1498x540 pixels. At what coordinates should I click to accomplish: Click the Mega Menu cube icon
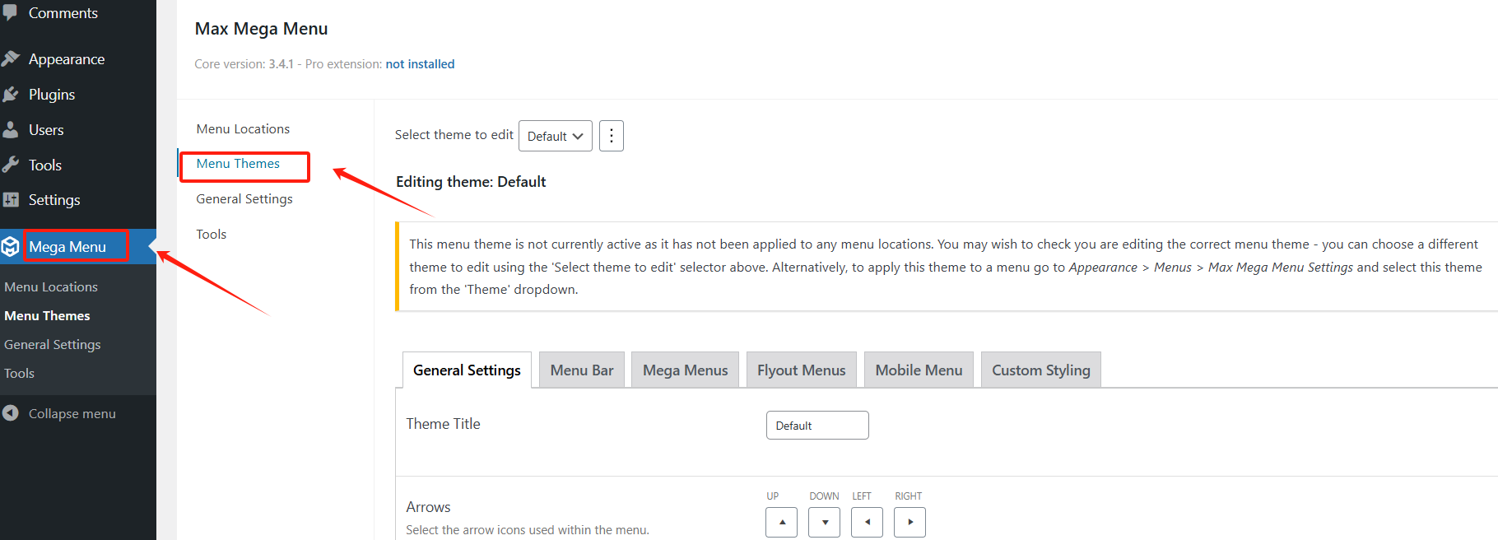coord(11,247)
